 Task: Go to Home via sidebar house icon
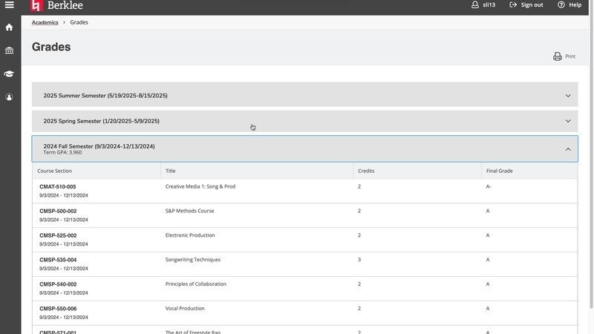pos(10,27)
